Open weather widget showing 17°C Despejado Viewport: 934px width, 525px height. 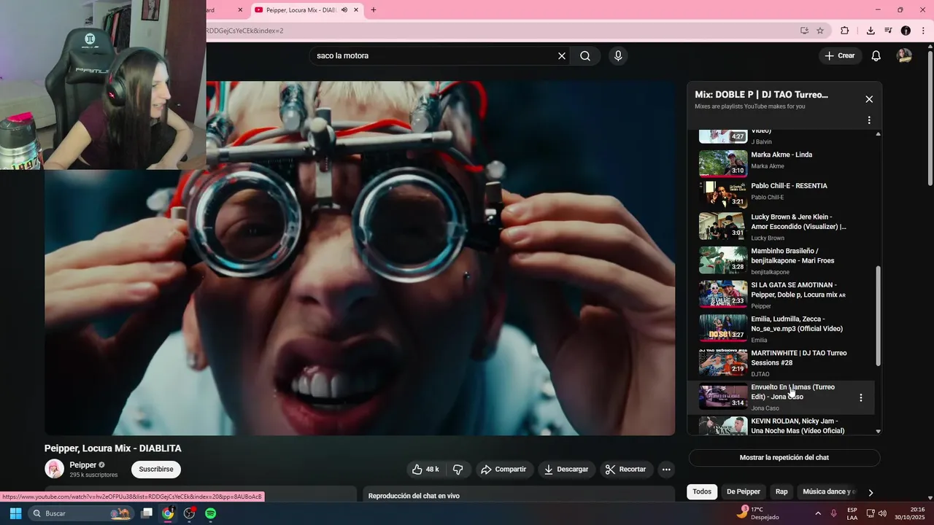pyautogui.click(x=757, y=513)
